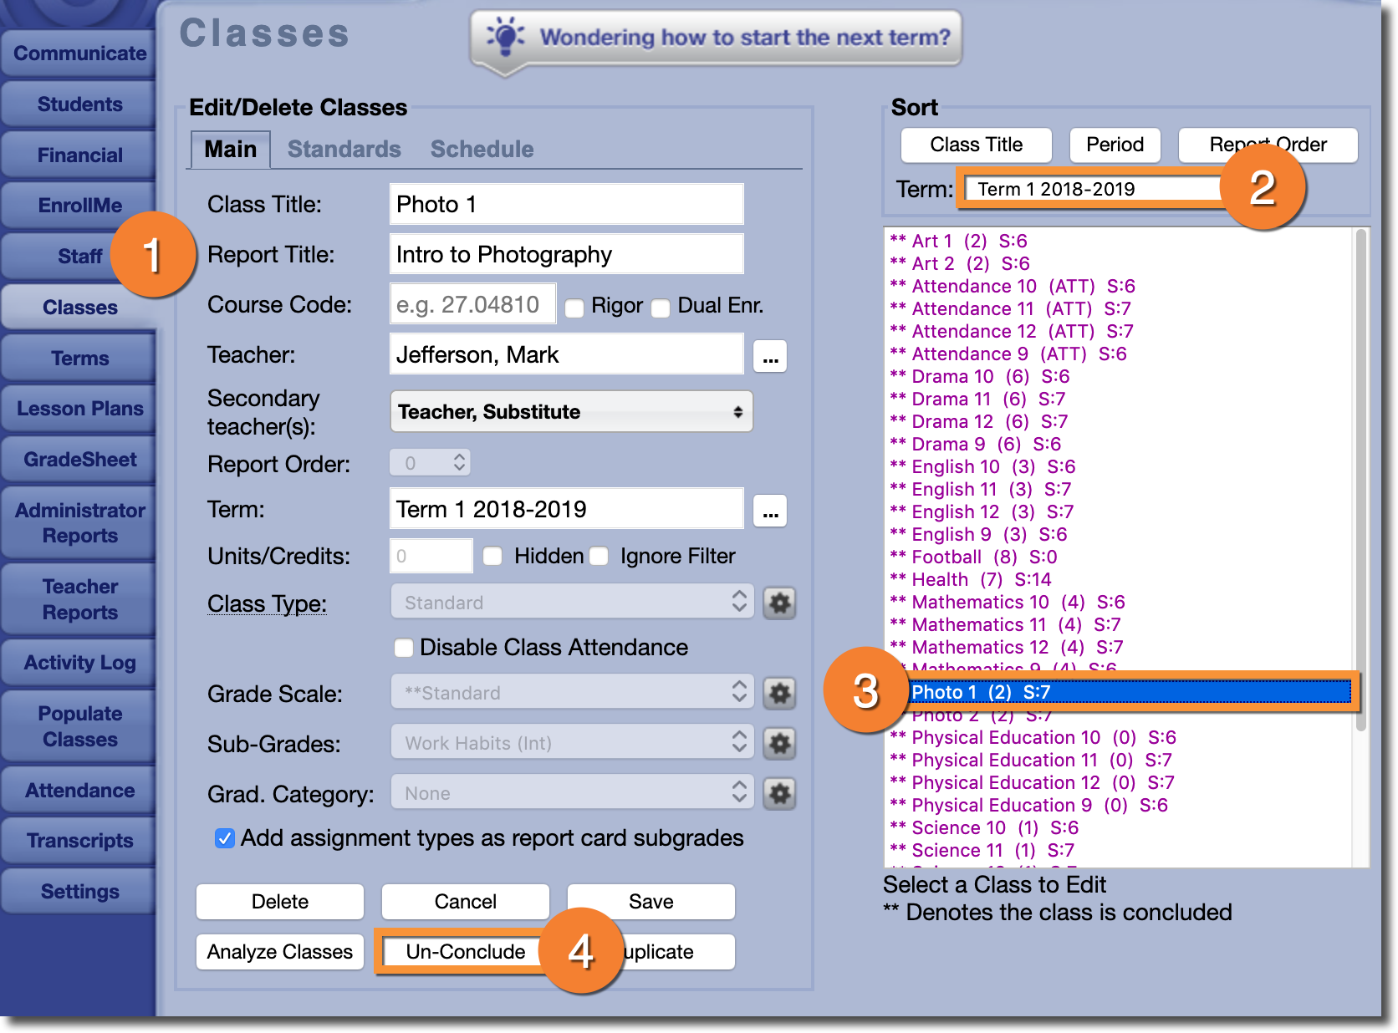
Task: Select Football class in the list
Action: click(946, 557)
